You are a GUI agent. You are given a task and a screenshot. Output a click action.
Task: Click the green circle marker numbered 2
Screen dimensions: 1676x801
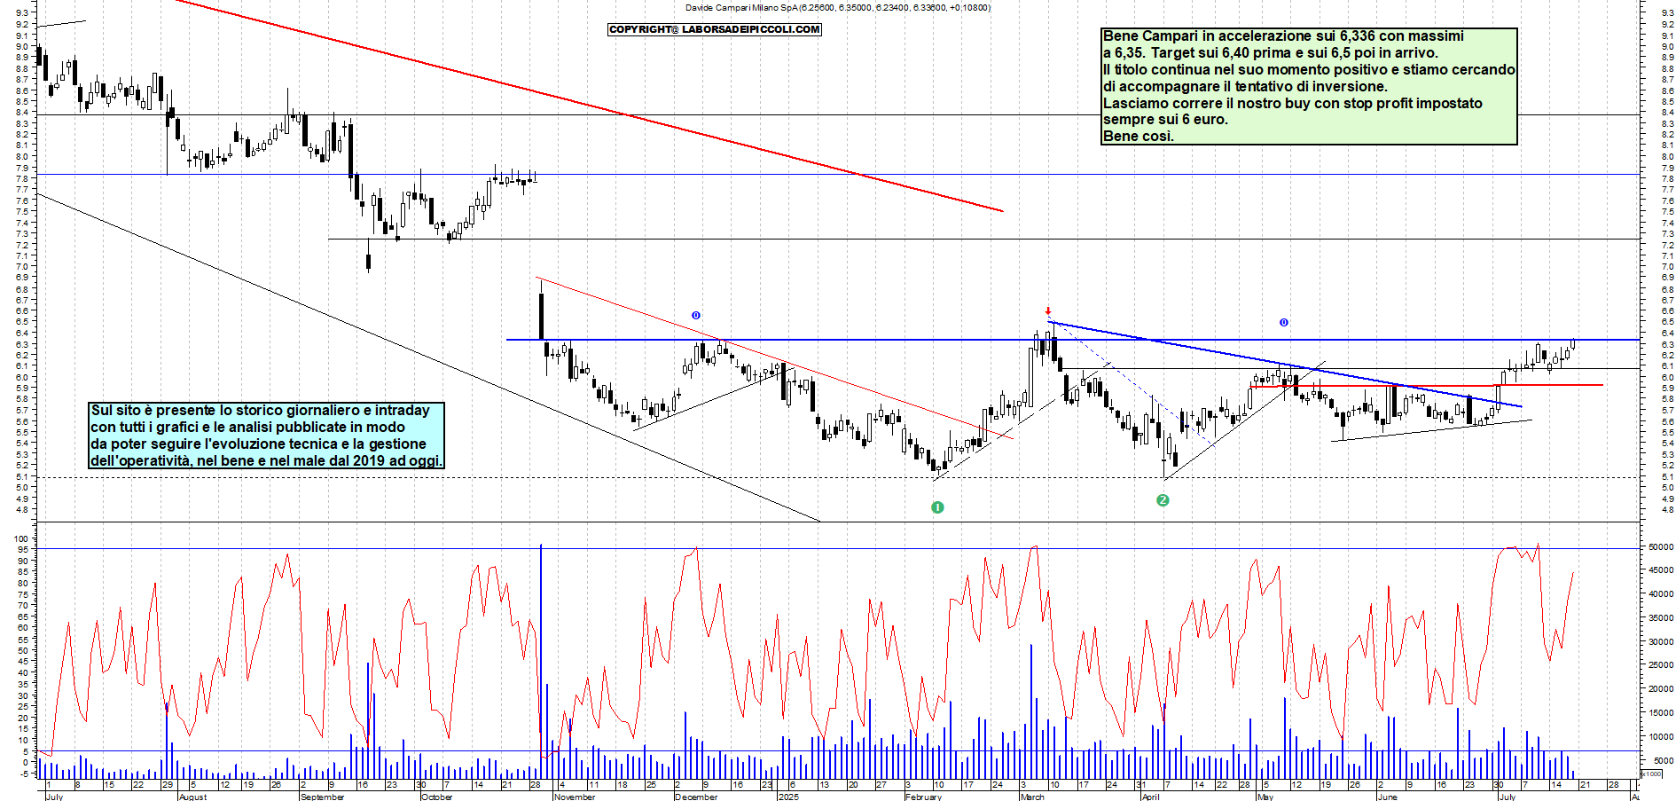[x=1163, y=500]
